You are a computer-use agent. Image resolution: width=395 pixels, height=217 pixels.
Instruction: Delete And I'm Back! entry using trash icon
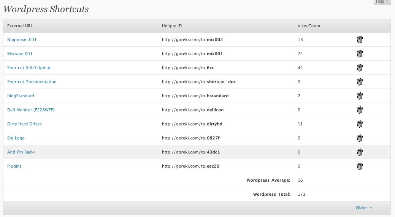[x=360, y=152]
